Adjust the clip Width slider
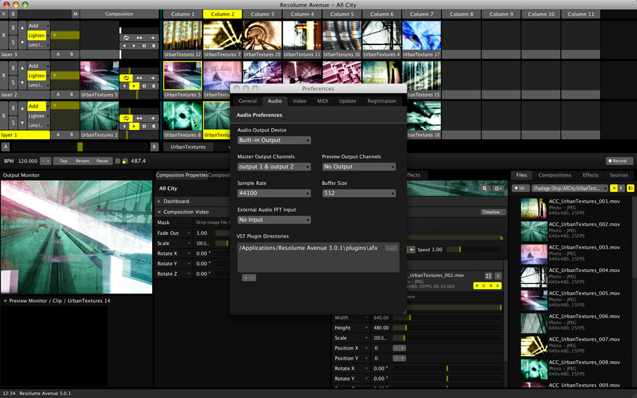637x398 pixels. click(447, 318)
